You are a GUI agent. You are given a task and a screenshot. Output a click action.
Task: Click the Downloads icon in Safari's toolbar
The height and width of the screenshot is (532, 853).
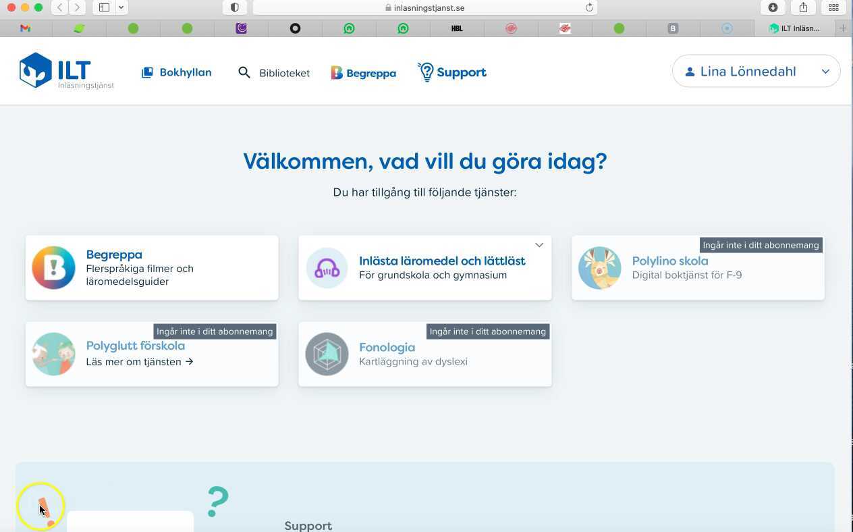tap(773, 7)
